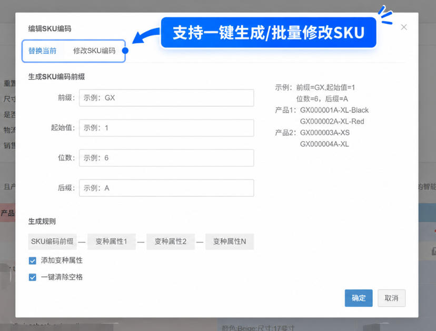Screen dimensions: 436x331
Task: Confirm with the 确定 button
Action: coord(359,298)
